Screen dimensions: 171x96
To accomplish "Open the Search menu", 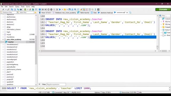I will pos(11,7).
